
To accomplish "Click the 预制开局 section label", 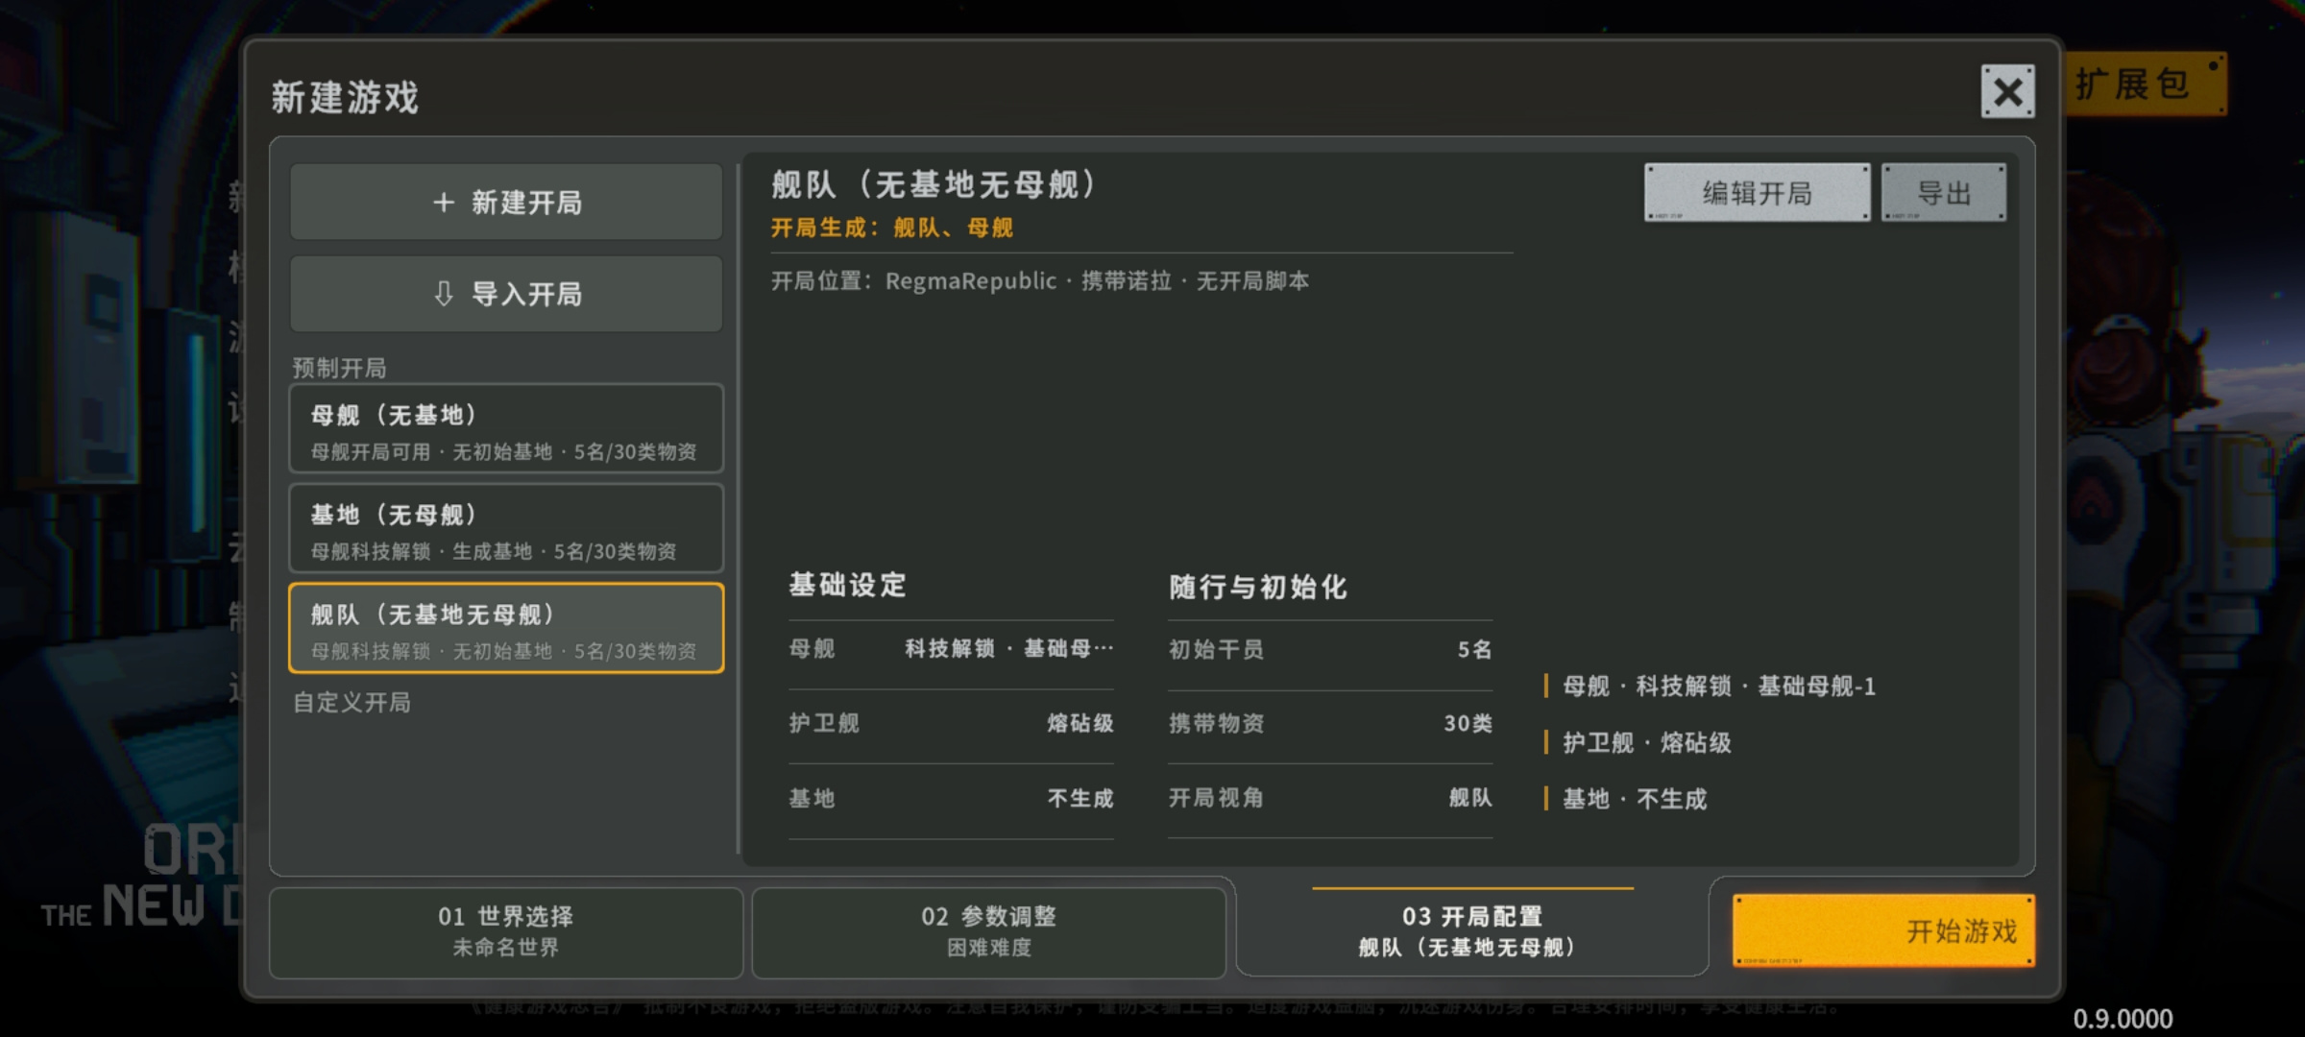I will [339, 368].
